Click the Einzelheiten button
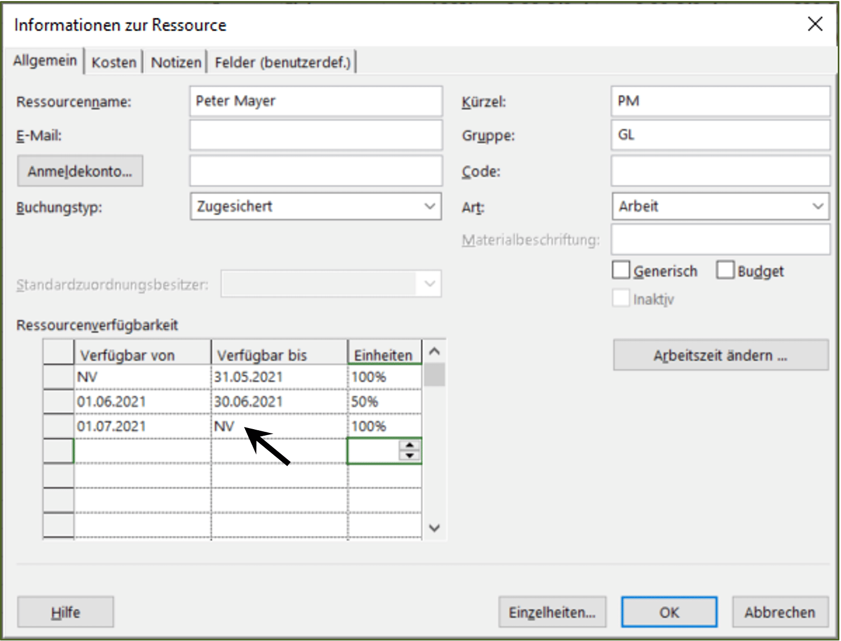The image size is (841, 641). [x=552, y=612]
